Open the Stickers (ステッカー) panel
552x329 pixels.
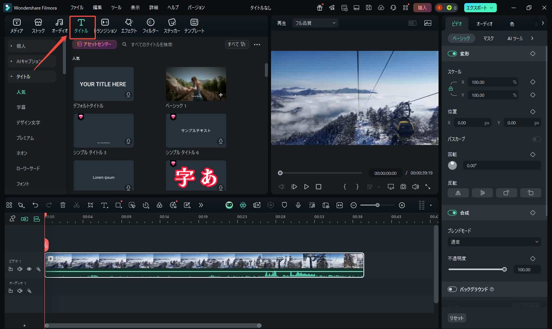[172, 26]
